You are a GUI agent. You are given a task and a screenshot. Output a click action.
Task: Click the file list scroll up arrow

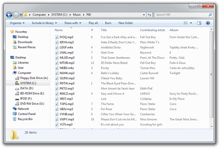point(212,29)
